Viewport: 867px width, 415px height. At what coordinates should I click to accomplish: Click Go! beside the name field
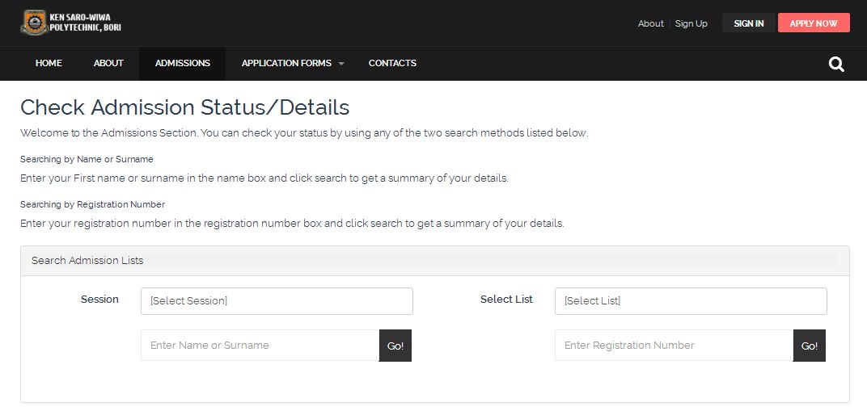395,346
